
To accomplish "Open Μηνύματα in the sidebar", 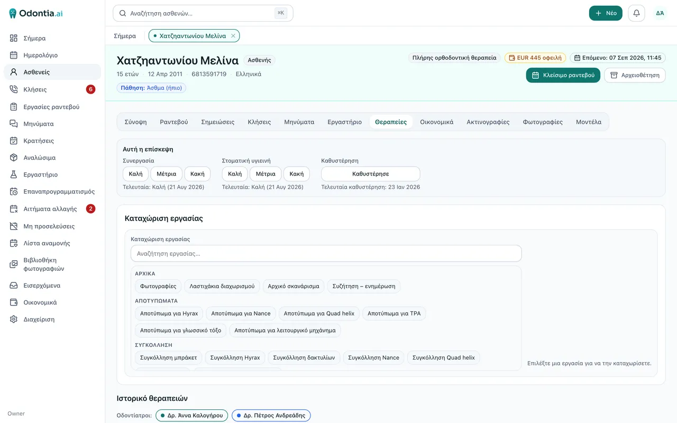I will click(x=52, y=124).
